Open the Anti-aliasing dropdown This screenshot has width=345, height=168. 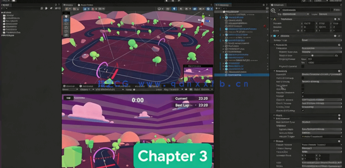point(321,81)
